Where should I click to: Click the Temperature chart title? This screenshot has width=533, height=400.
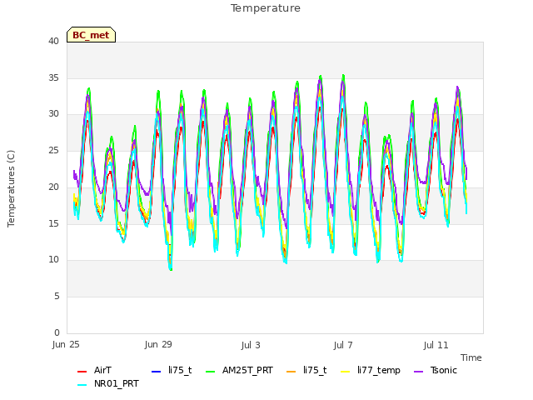coord(266,8)
